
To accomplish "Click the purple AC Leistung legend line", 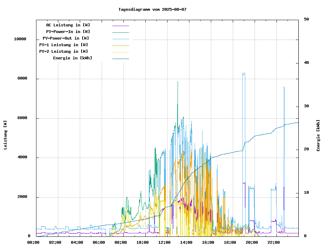I will pos(120,26).
